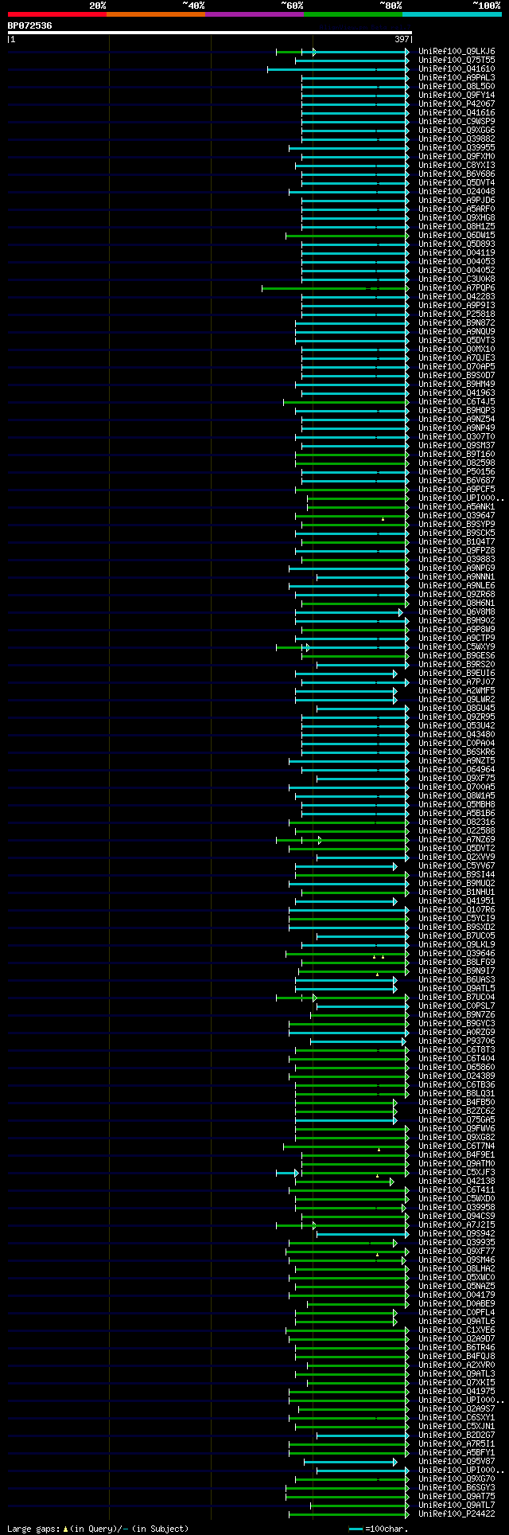Select the label UniRef100_B6SKR6
Image resolution: width=509 pixels, height=1535 pixels.
click(x=457, y=752)
